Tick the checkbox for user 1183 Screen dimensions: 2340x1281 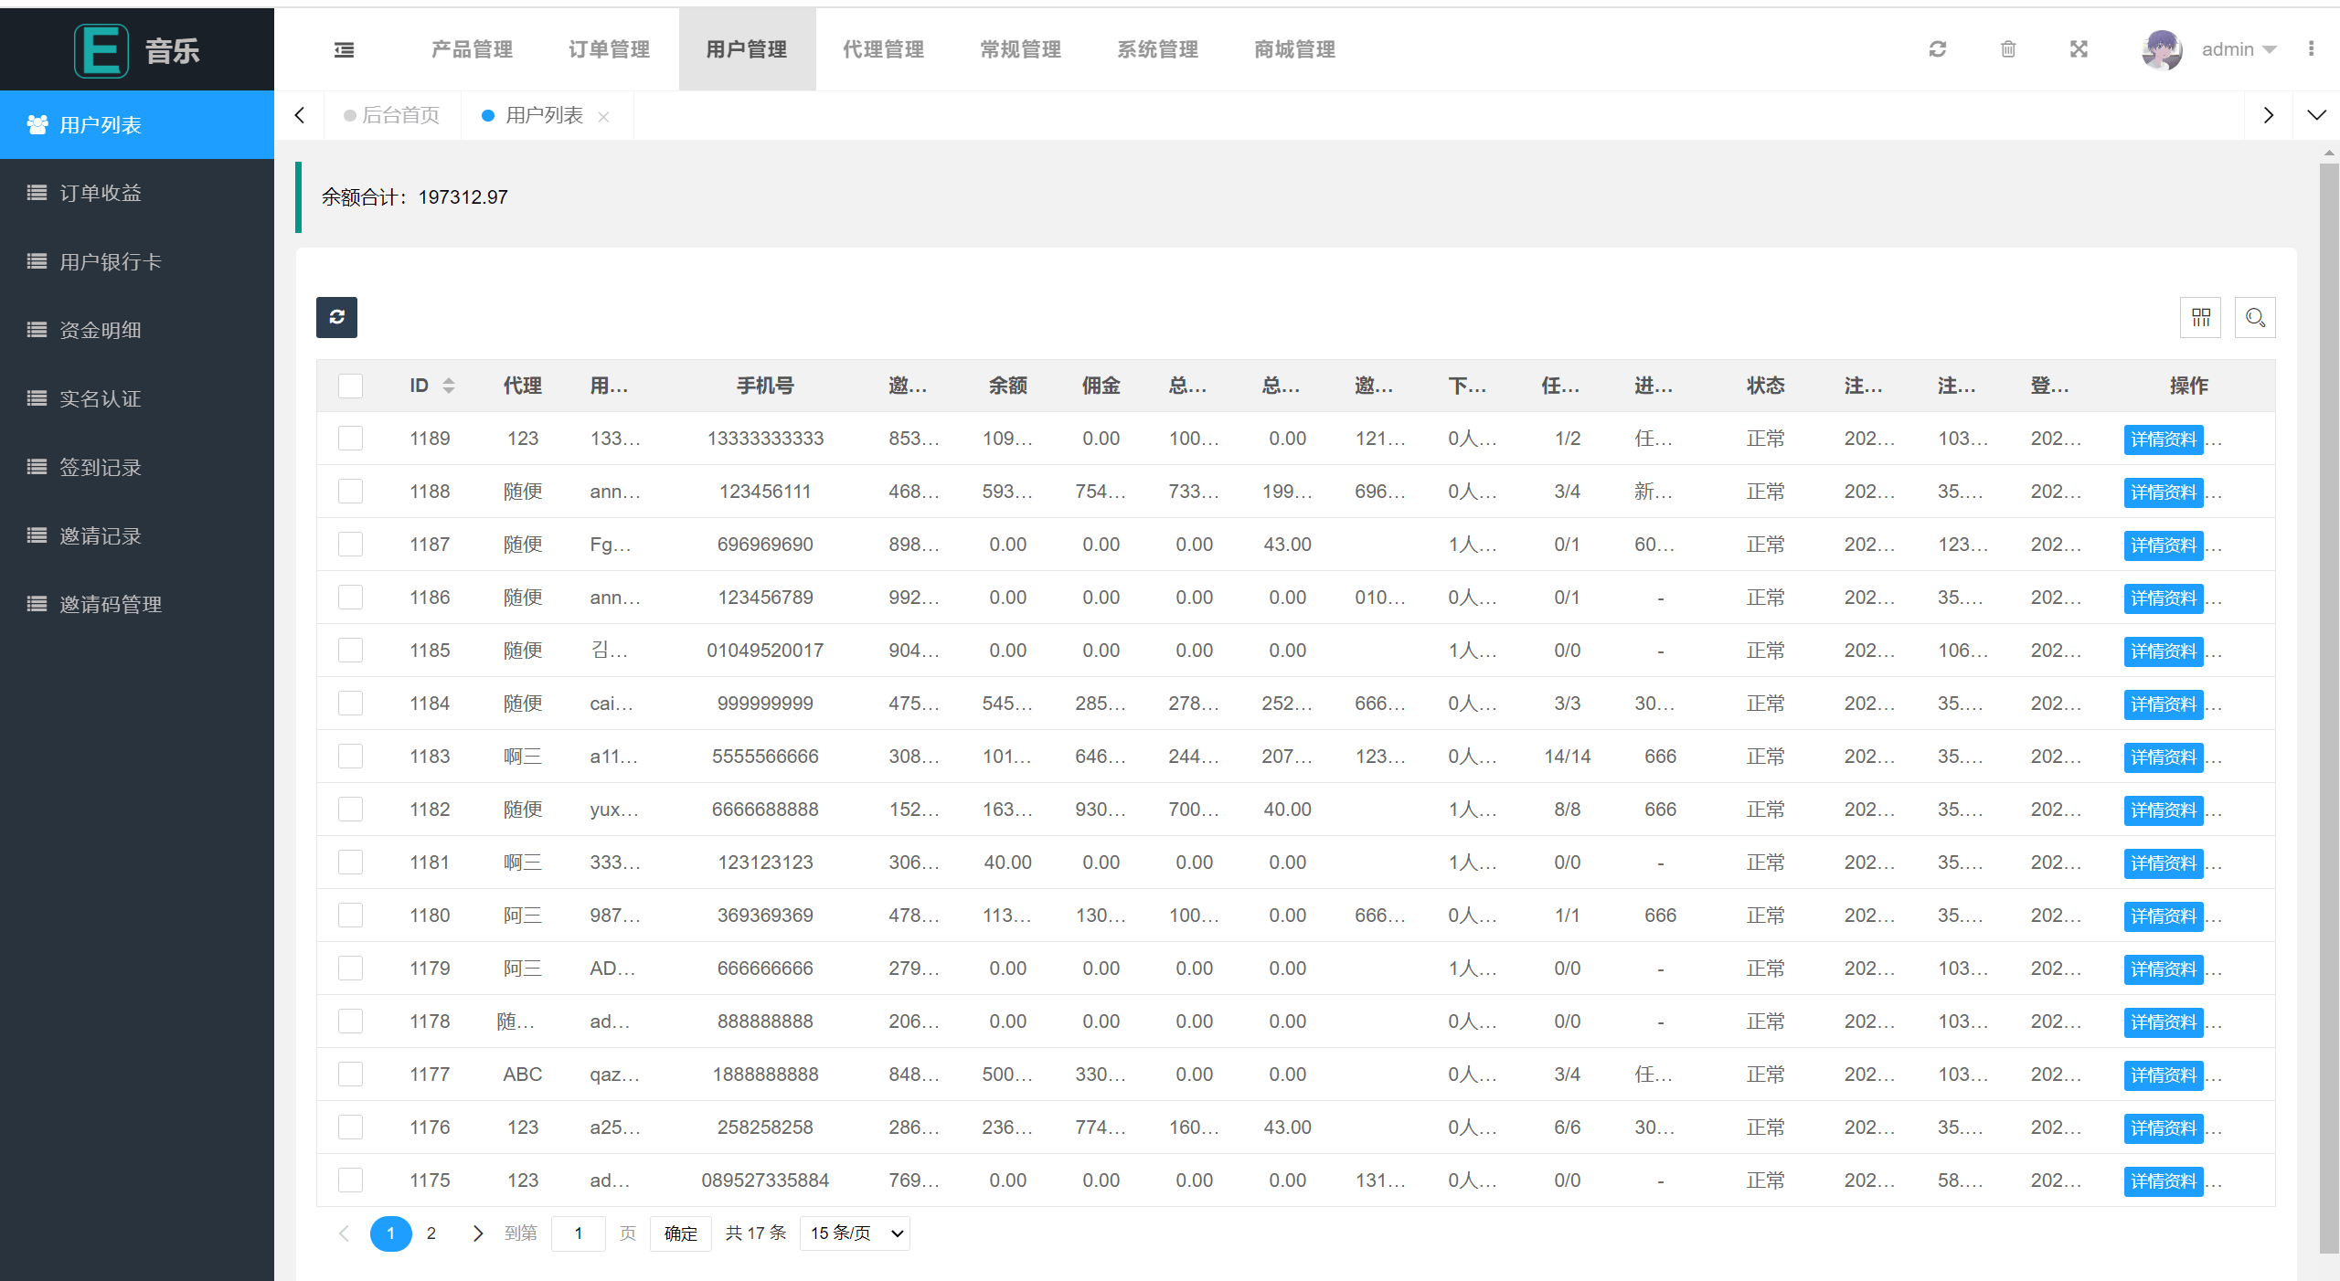[350, 757]
